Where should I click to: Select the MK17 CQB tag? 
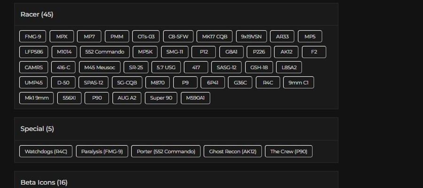[x=214, y=36]
